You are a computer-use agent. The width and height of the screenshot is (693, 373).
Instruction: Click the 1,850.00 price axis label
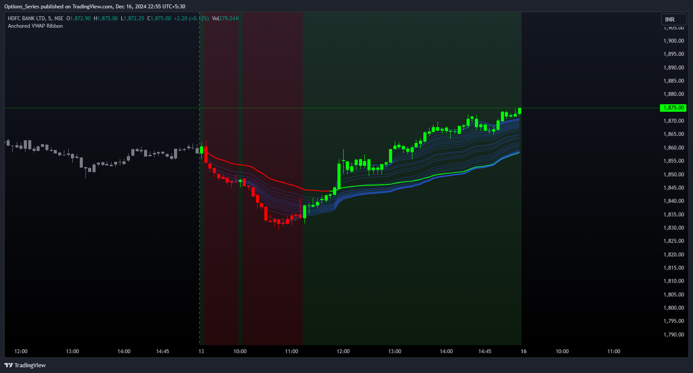pyautogui.click(x=674, y=175)
